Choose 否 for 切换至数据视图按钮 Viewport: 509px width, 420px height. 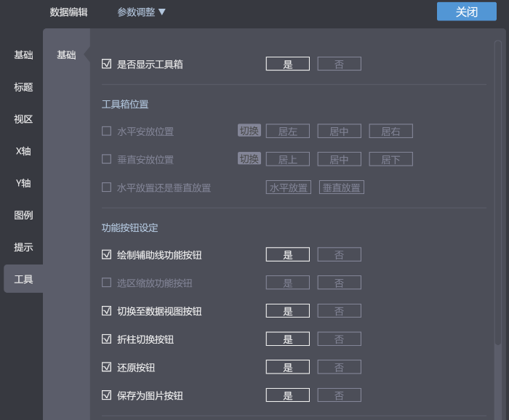point(340,311)
